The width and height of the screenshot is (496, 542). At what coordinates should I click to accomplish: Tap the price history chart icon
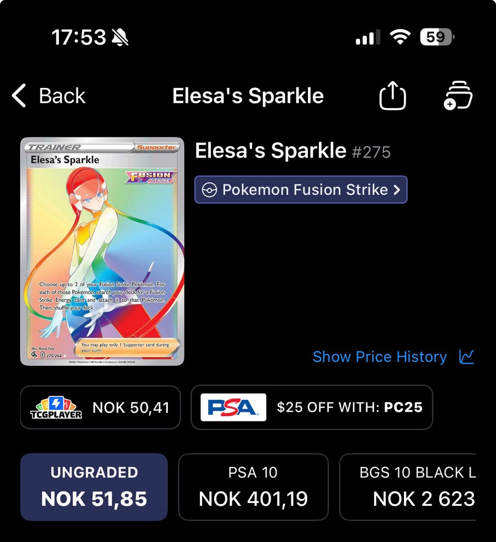[x=467, y=357]
